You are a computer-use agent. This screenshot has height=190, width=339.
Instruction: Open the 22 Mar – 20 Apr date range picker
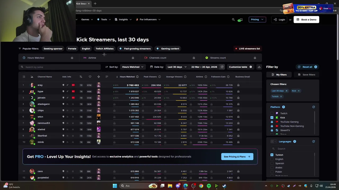pos(204,67)
